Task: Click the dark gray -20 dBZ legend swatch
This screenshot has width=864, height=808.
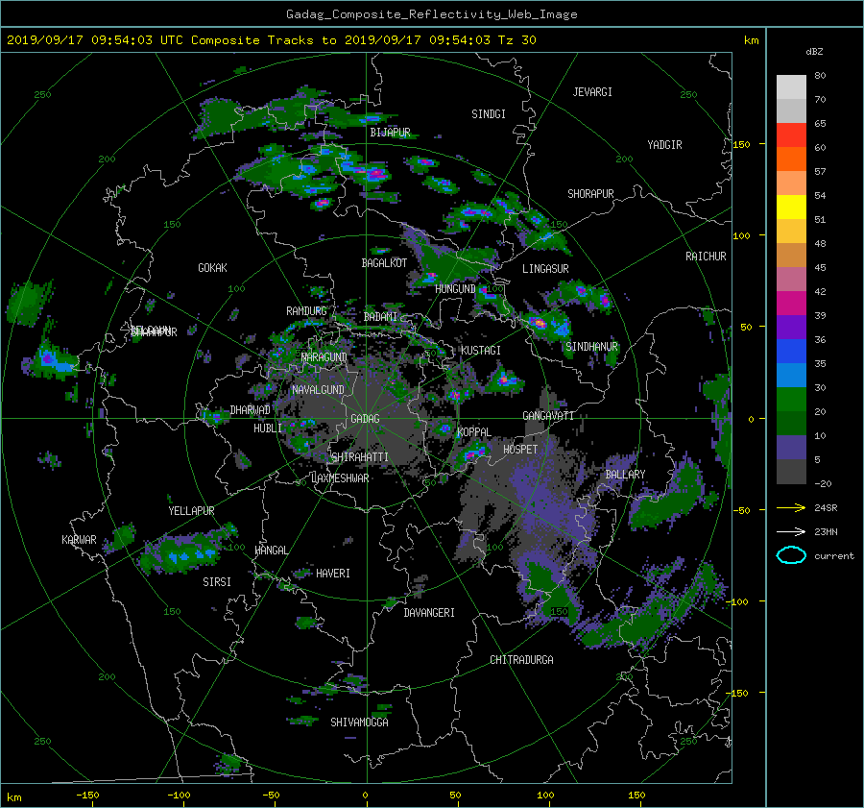Action: [x=791, y=472]
